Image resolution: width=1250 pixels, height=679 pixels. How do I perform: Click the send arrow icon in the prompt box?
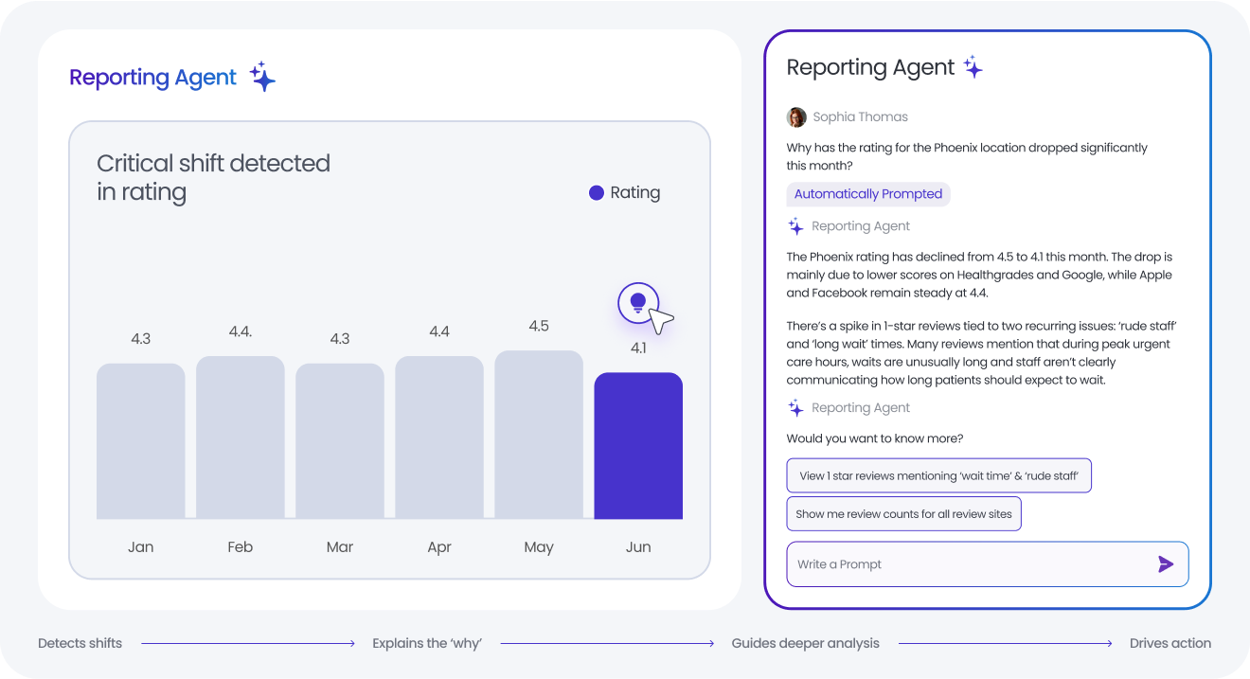pyautogui.click(x=1166, y=564)
